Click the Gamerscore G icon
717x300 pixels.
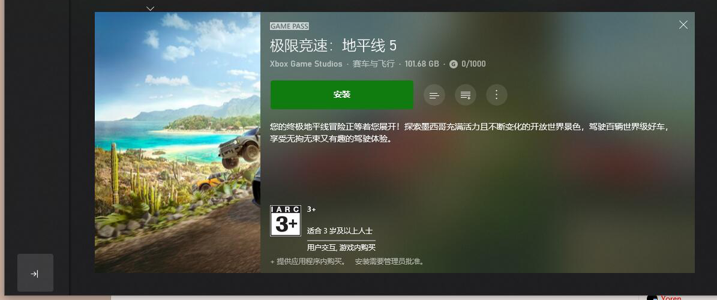click(453, 64)
